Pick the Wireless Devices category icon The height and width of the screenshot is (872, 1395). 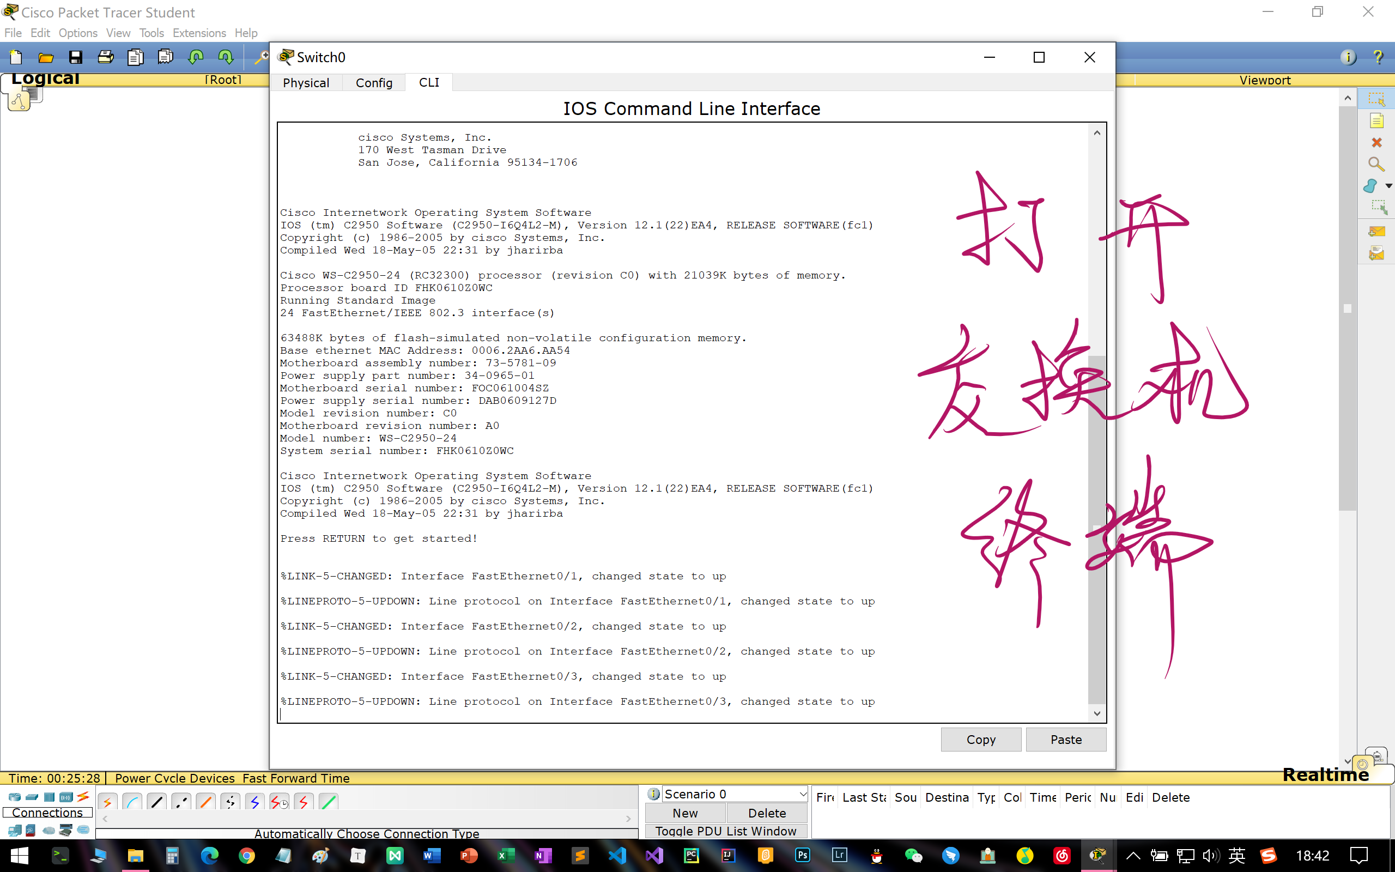point(66,797)
